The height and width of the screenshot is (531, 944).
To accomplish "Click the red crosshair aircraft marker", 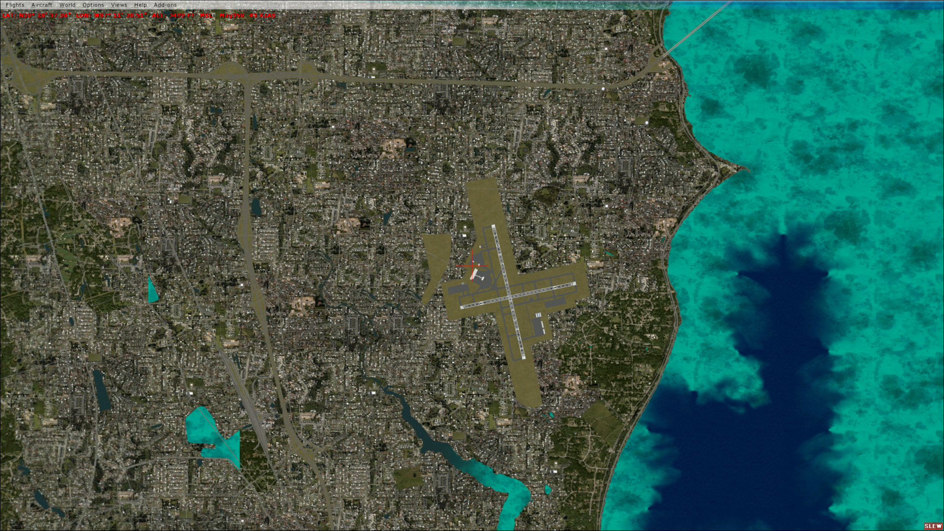I will [x=472, y=266].
